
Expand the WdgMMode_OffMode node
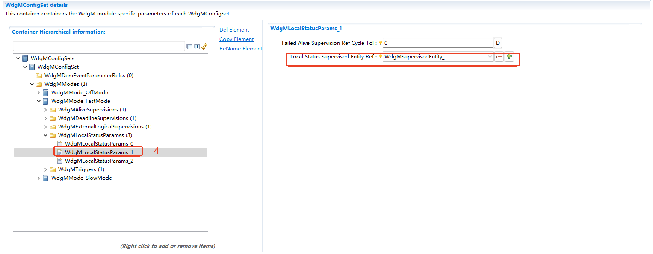[39, 93]
